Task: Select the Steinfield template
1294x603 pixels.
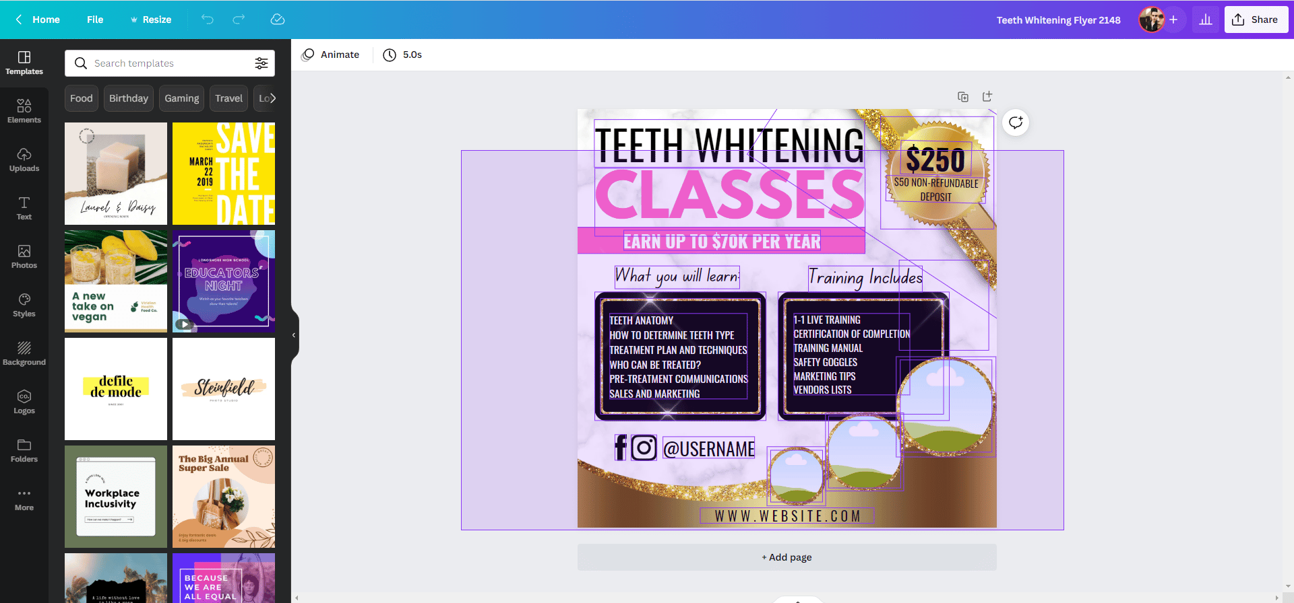Action: [224, 389]
